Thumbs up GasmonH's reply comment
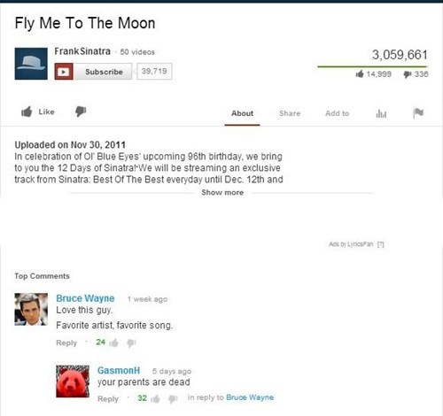 click(x=156, y=399)
